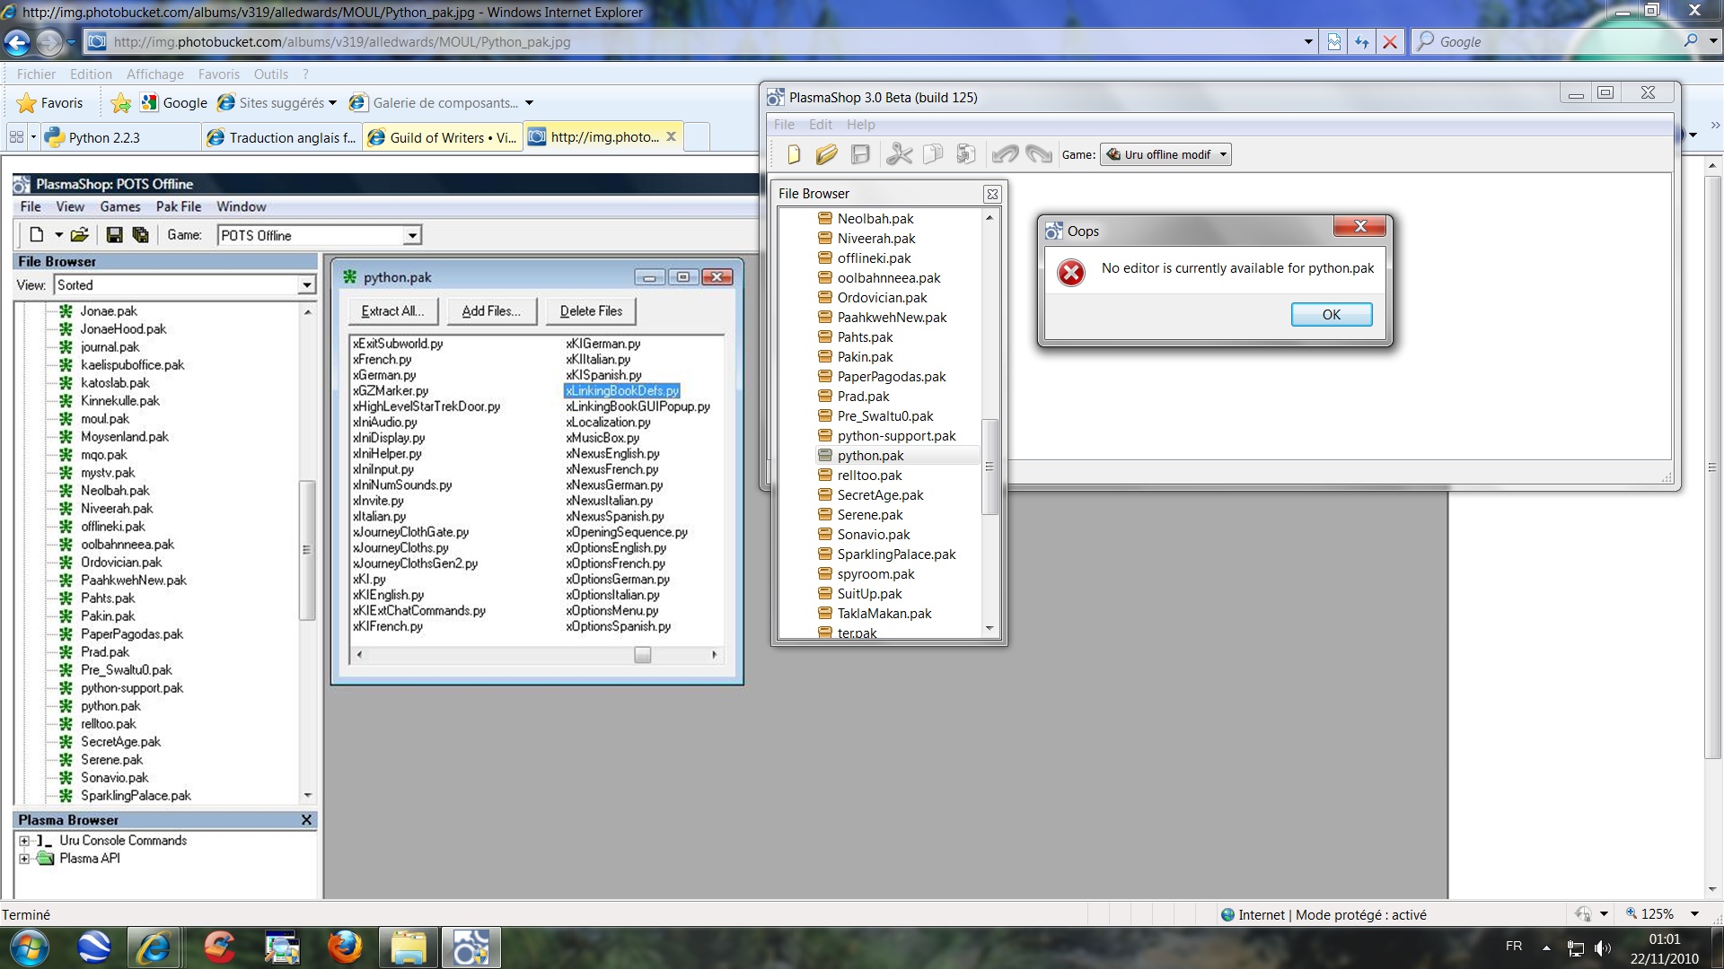This screenshot has width=1724, height=969.
Task: Click Add to favorites bar star icon
Action: [120, 103]
